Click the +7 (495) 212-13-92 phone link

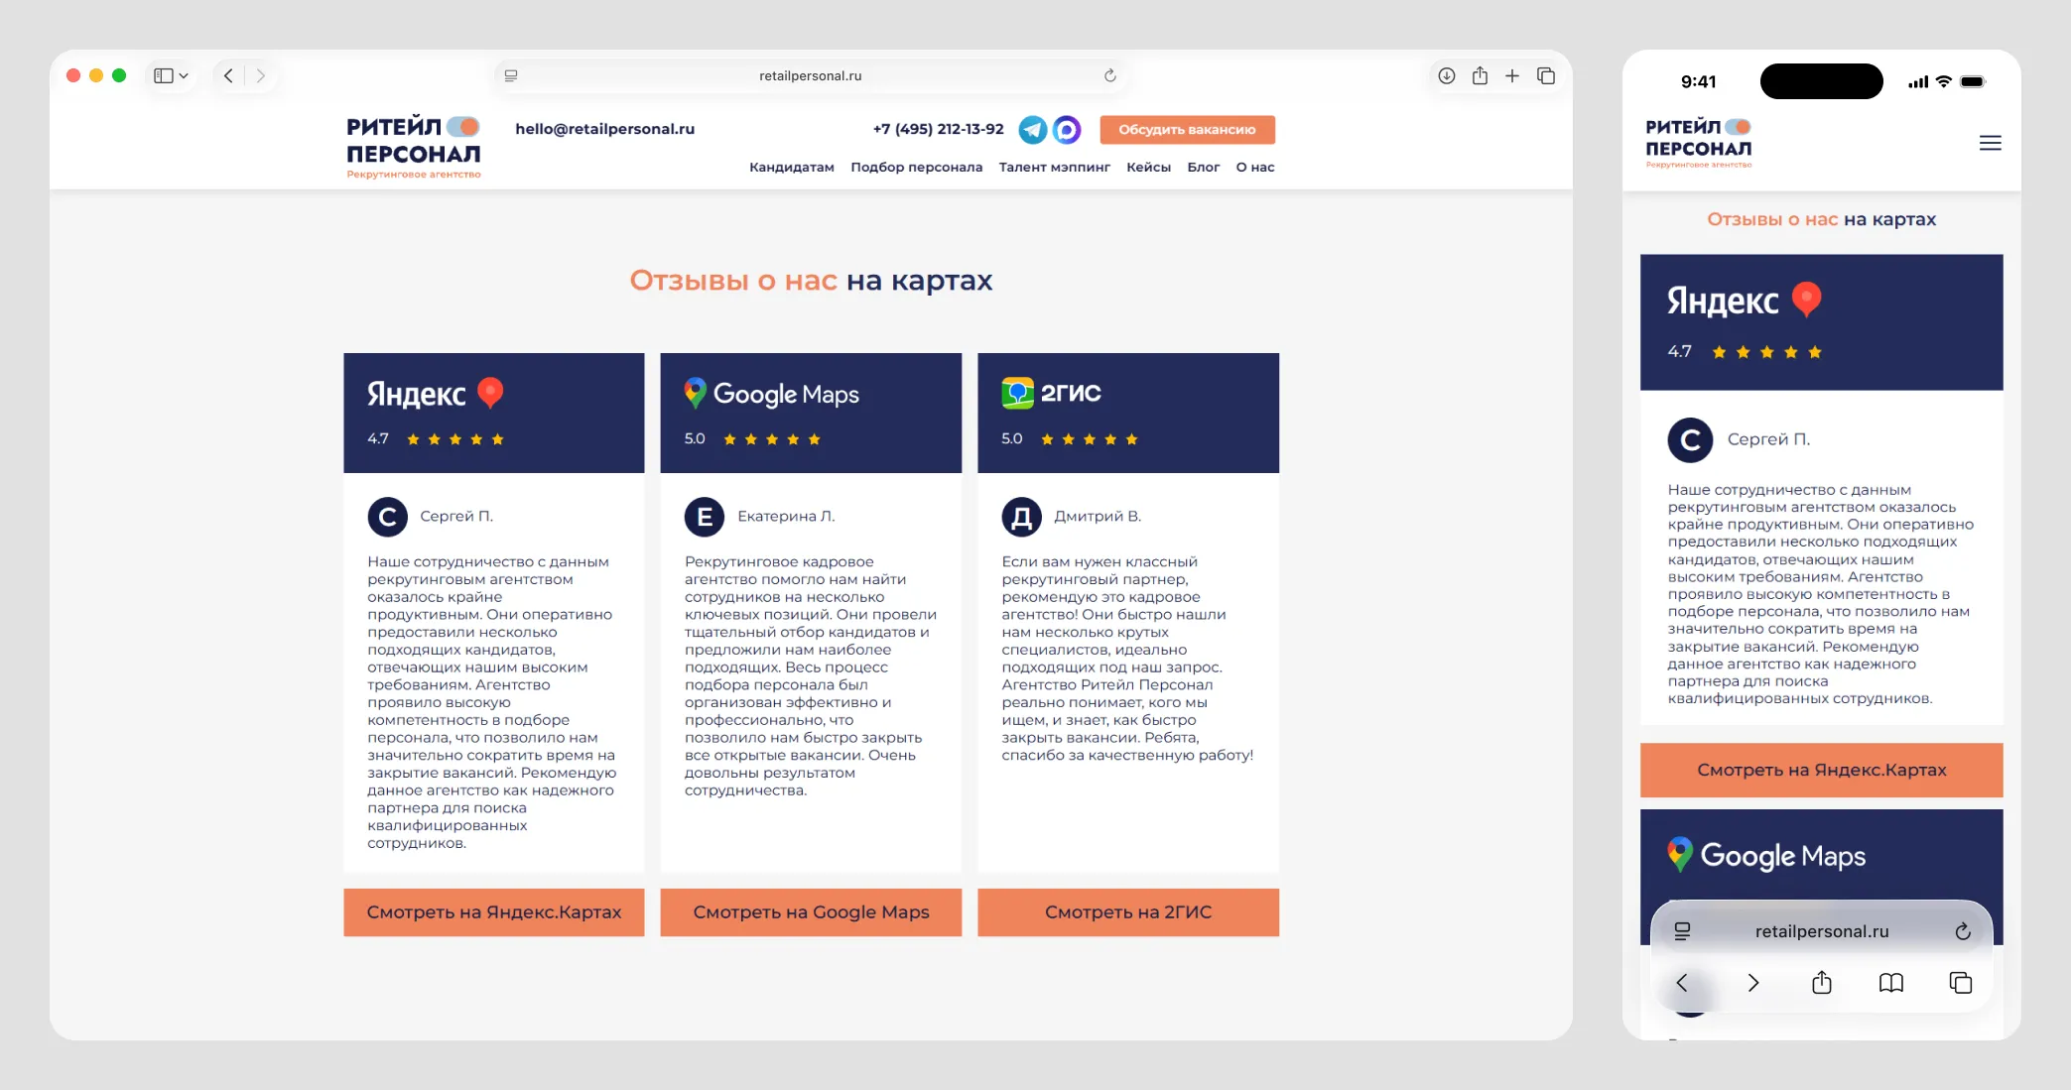click(x=939, y=129)
